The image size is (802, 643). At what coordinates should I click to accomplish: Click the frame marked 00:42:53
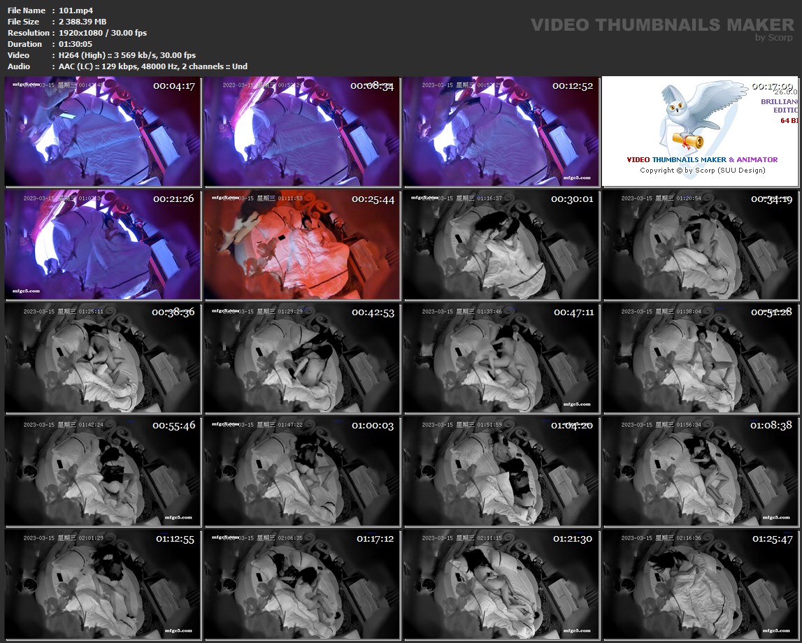point(302,358)
